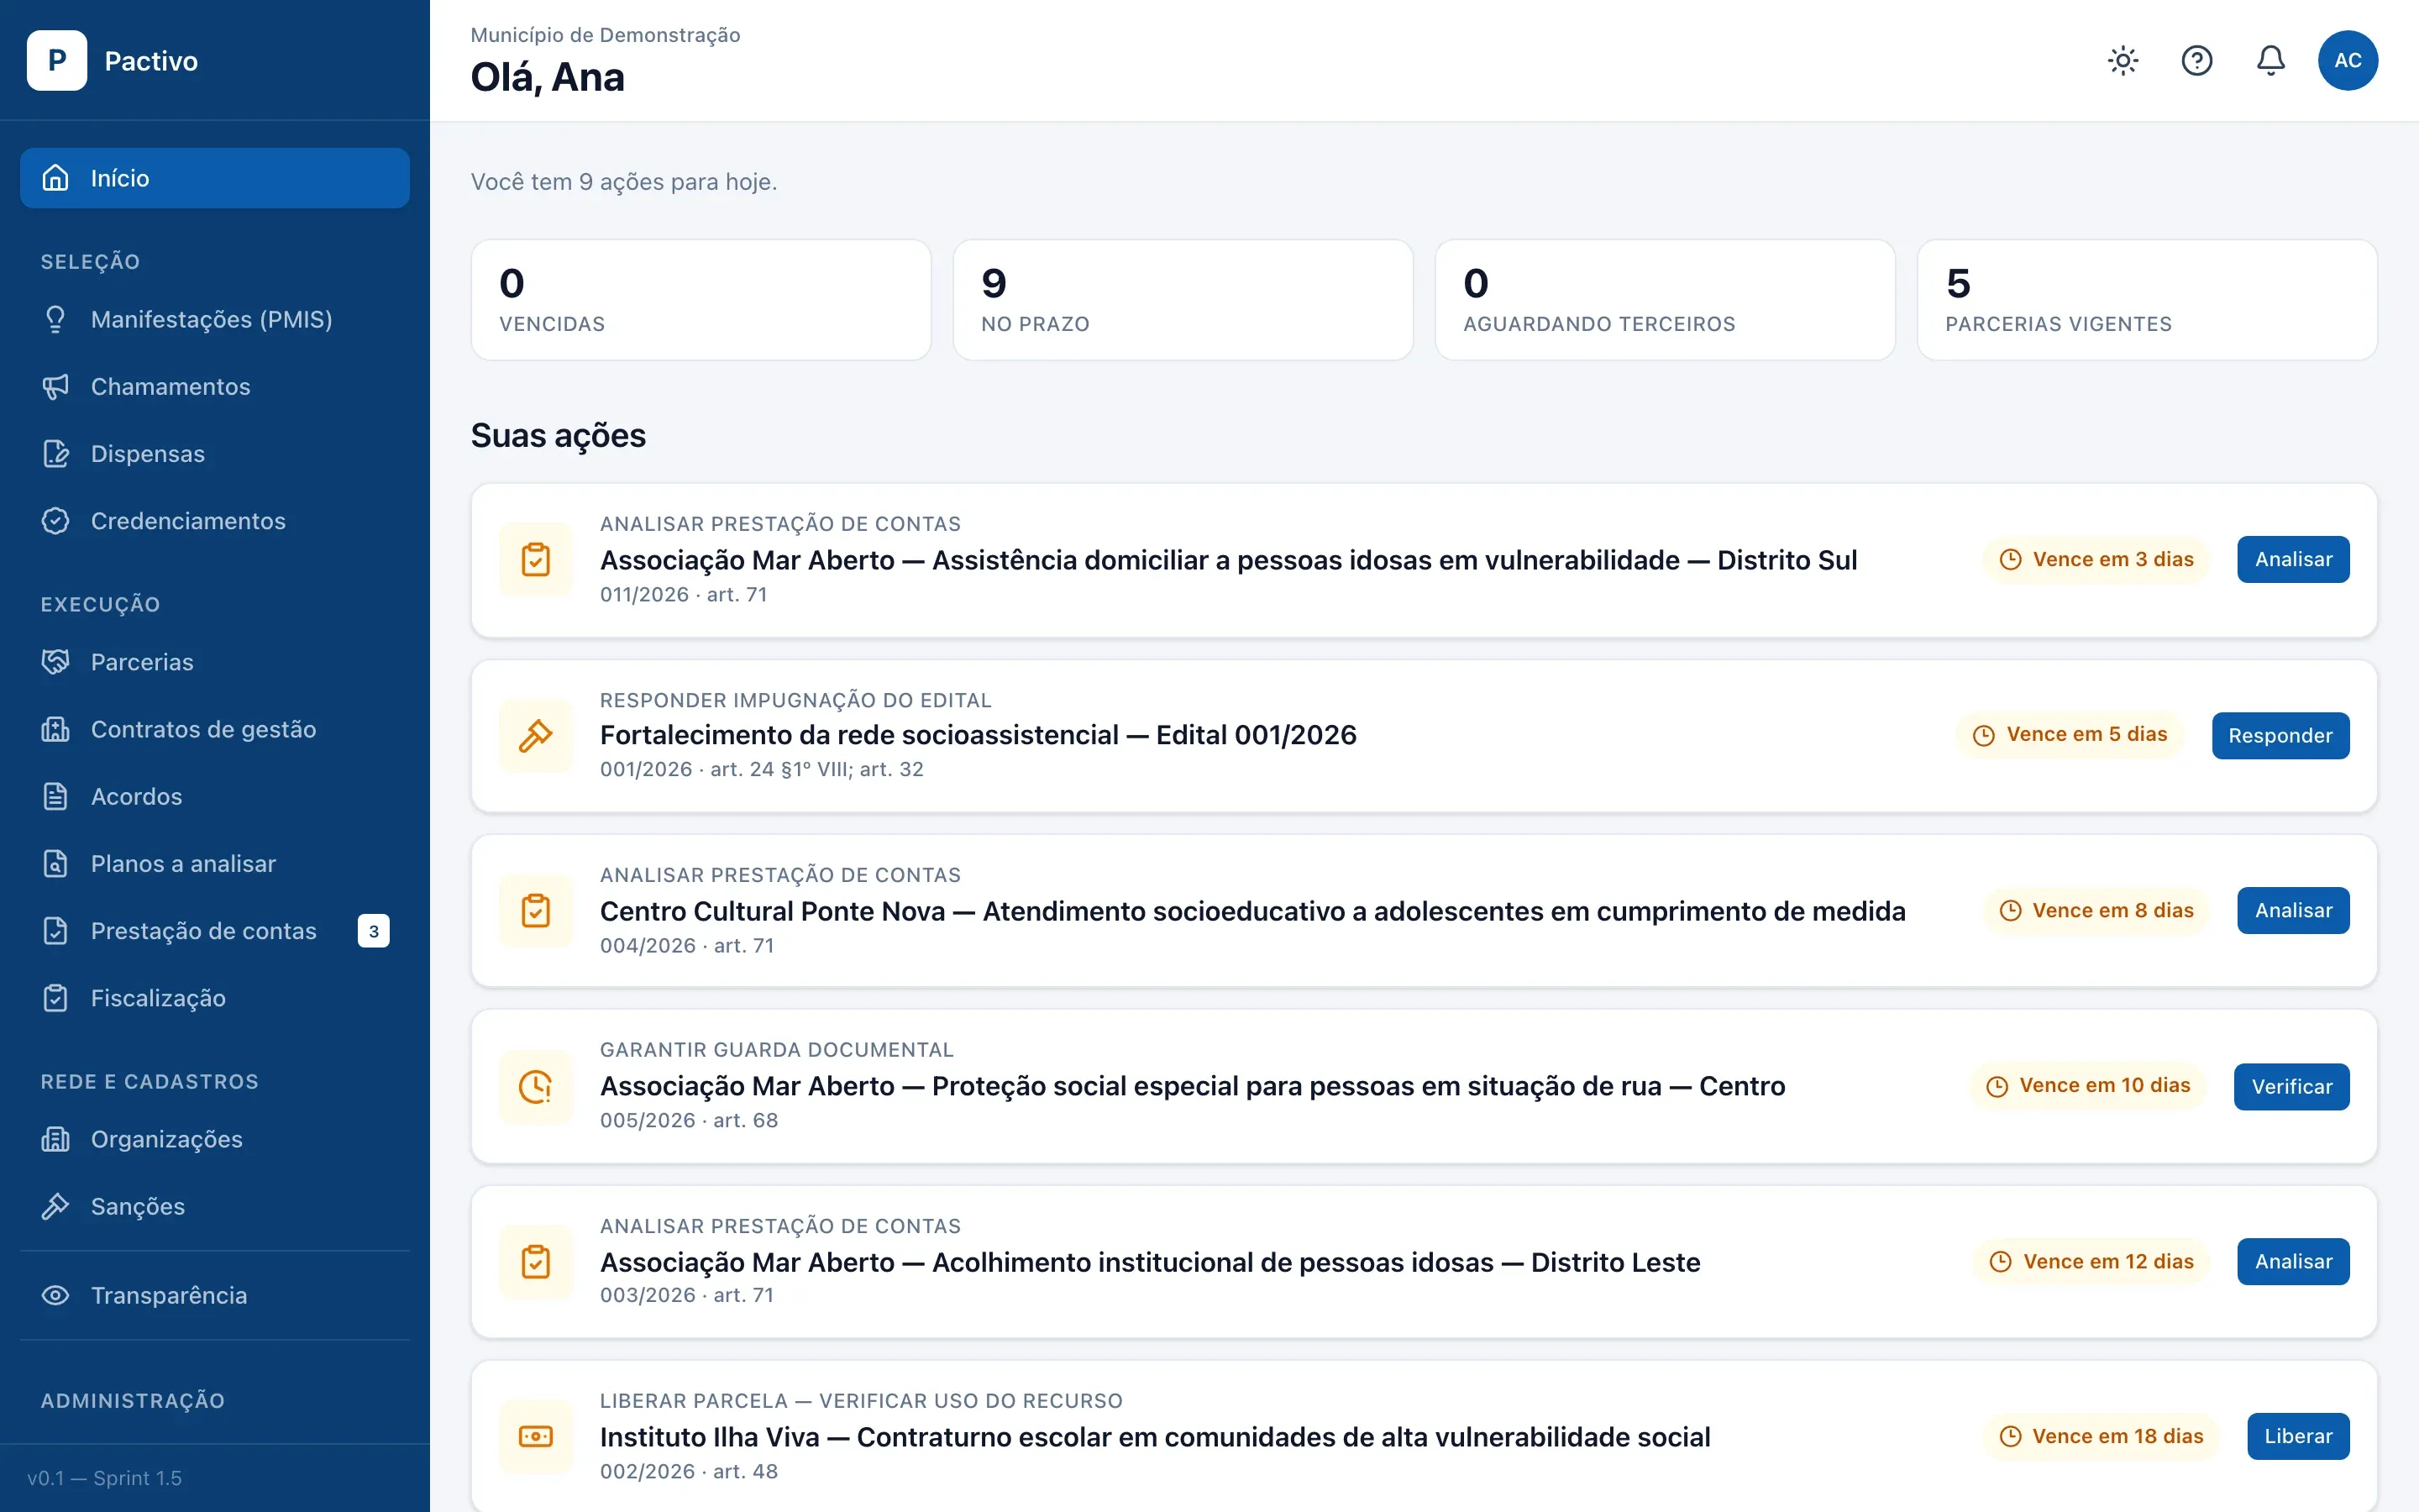The height and width of the screenshot is (1512, 2419).
Task: Open Chamamentos in the sidebar
Action: pyautogui.click(x=215, y=386)
